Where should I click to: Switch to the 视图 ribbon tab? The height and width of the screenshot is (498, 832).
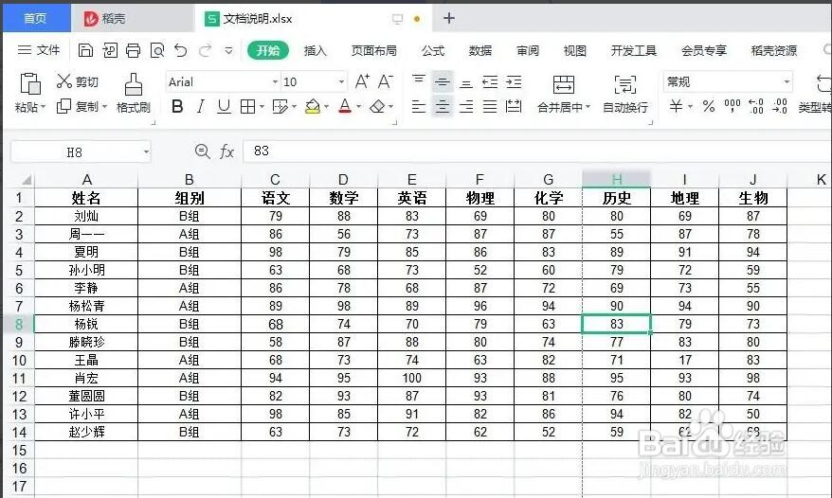(574, 50)
